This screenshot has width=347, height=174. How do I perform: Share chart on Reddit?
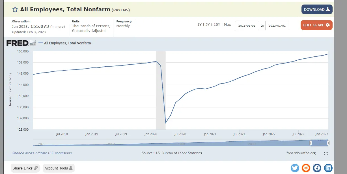306,168
